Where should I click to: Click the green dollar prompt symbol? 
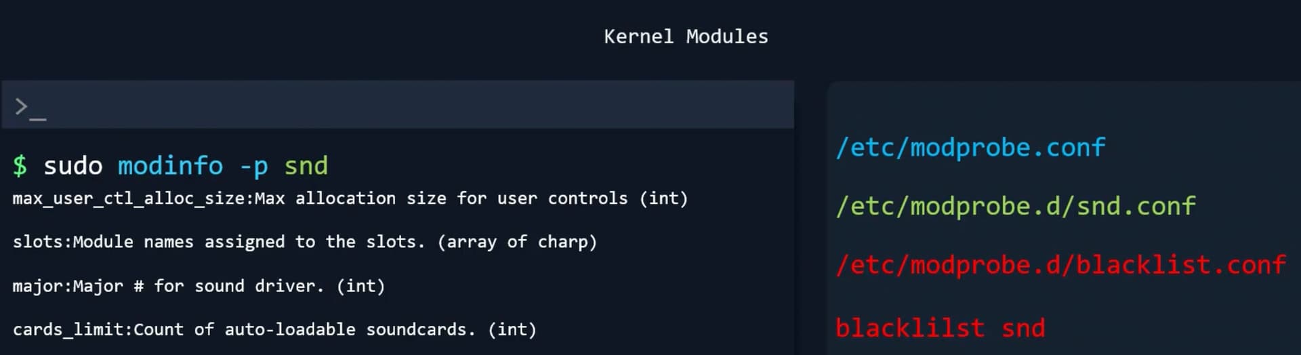(x=20, y=166)
